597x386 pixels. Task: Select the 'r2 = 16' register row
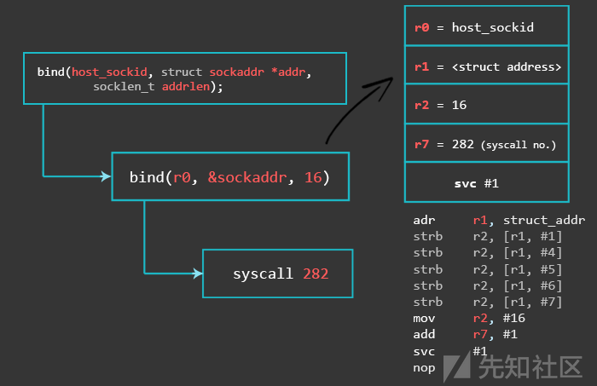pyautogui.click(x=487, y=104)
